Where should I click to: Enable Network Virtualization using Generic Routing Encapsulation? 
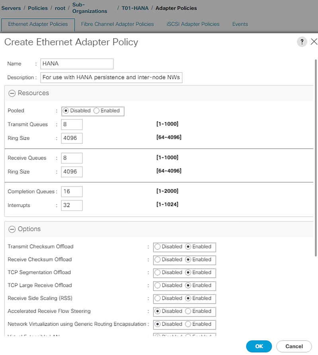[188, 324]
